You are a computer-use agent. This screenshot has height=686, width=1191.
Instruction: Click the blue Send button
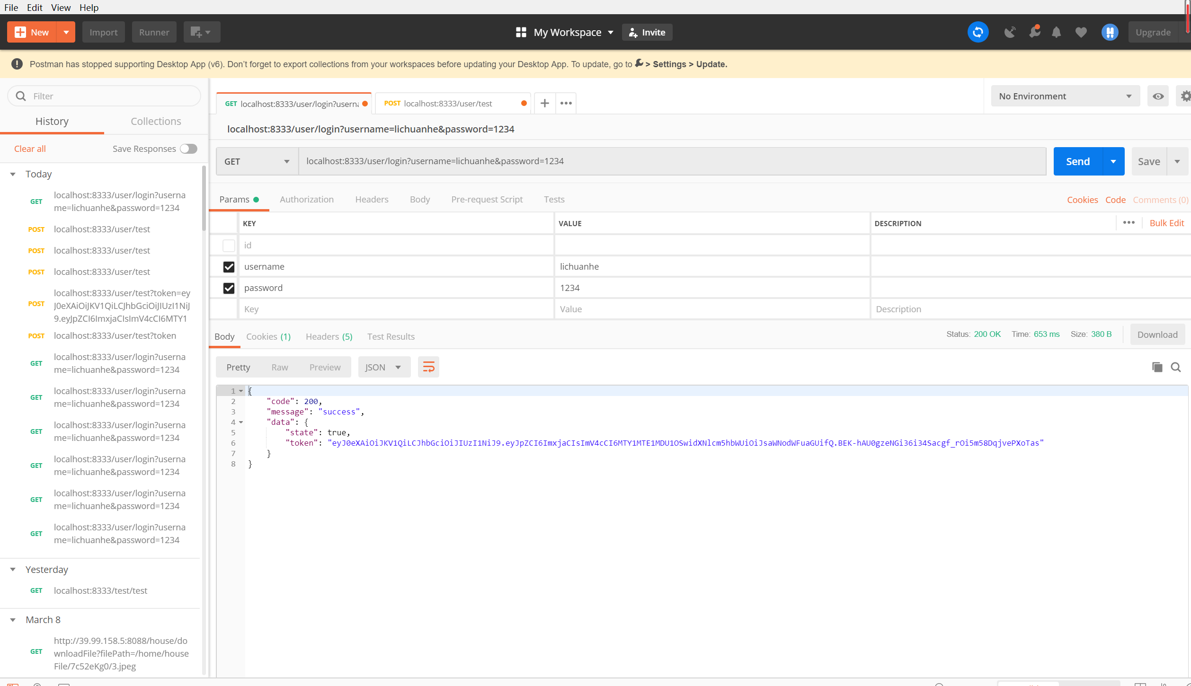[1078, 161]
